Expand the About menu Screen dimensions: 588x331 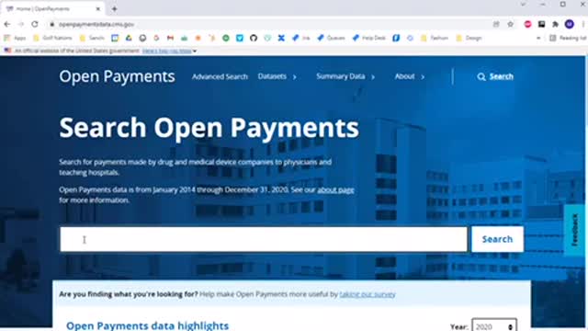click(x=410, y=76)
